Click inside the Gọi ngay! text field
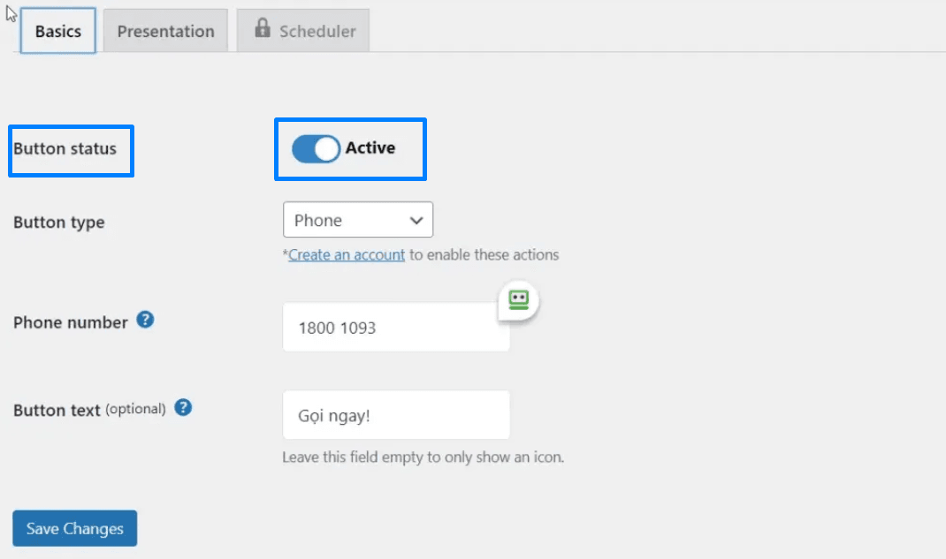Screen dimensions: 946x559 [395, 414]
